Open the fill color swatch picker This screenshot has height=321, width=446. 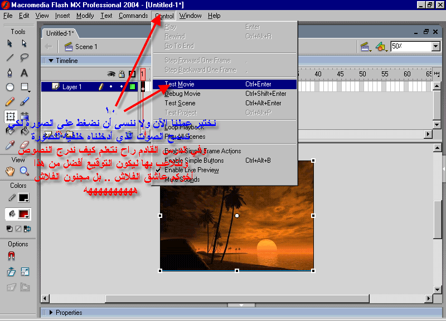[x=23, y=214]
